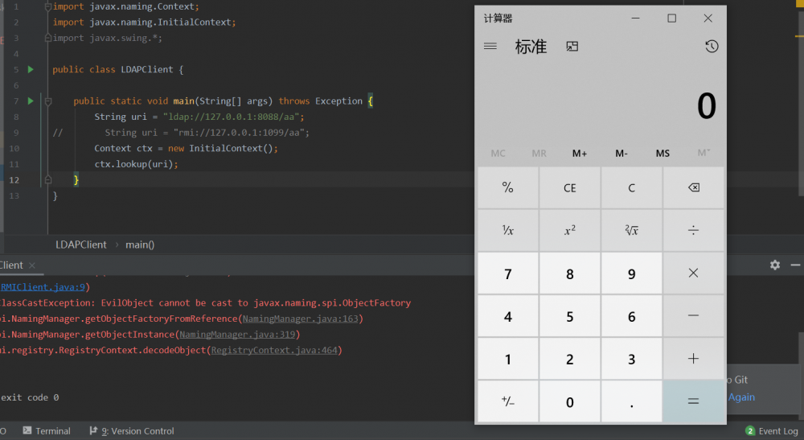Viewport: 804px width, 440px height.
Task: Click the keep-on-top icon beside 标准
Action: coord(572,47)
